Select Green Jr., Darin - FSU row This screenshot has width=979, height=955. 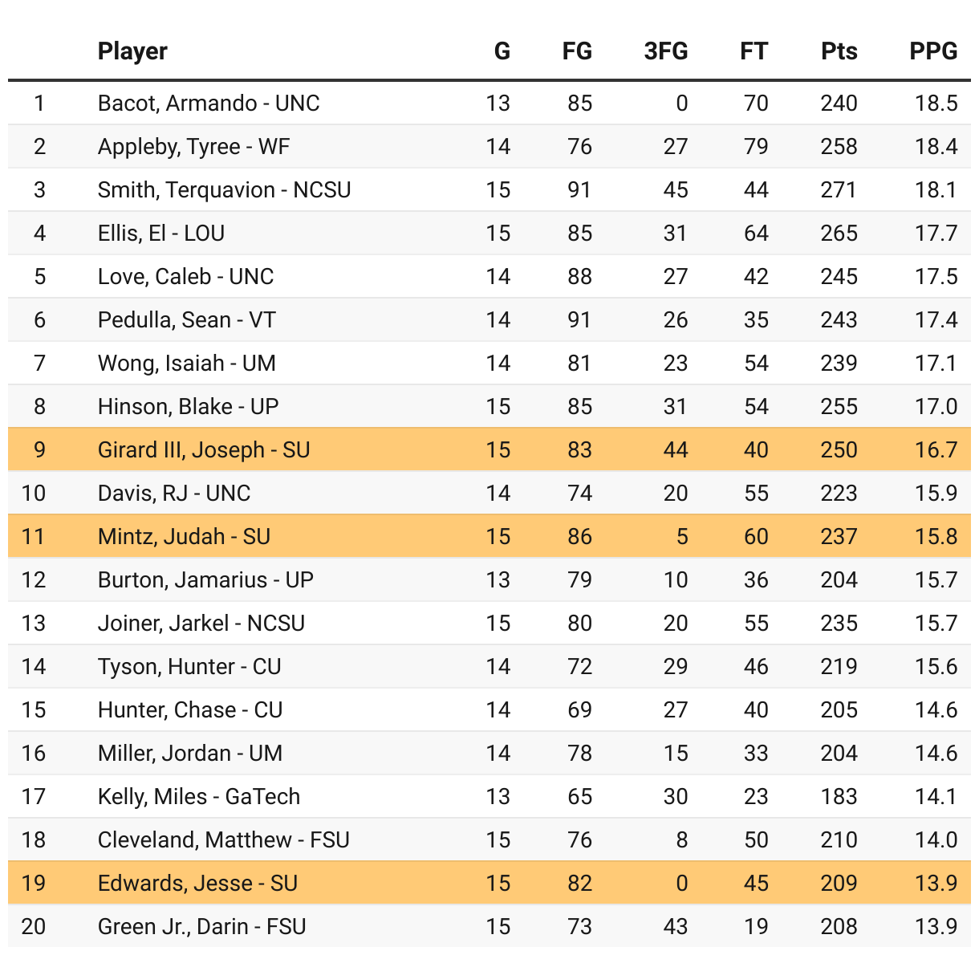click(201, 927)
